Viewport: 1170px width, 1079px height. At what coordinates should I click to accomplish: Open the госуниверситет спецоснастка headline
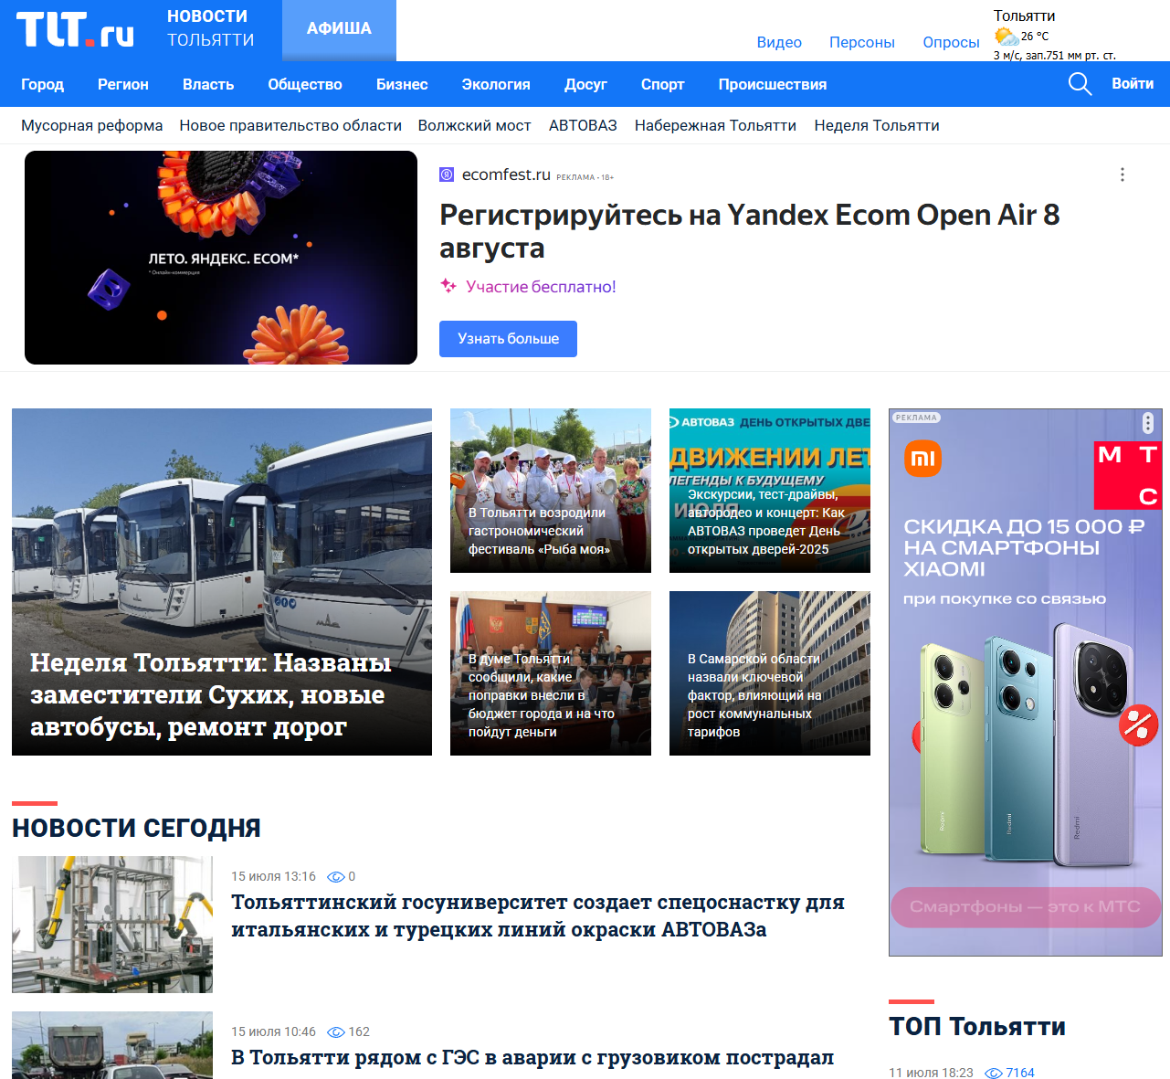[x=538, y=915]
